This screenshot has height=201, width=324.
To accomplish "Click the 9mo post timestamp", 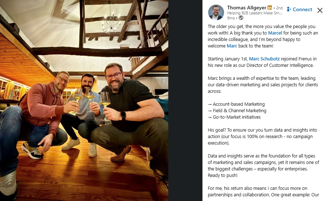I will coord(231,18).
